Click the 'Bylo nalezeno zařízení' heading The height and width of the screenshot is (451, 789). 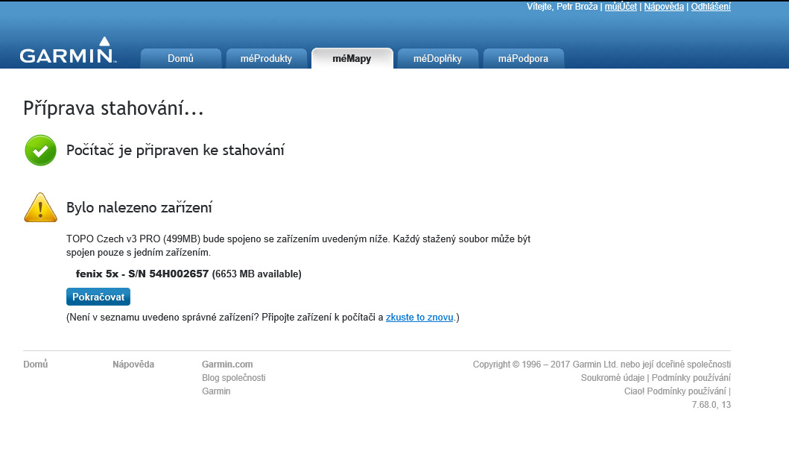click(139, 207)
